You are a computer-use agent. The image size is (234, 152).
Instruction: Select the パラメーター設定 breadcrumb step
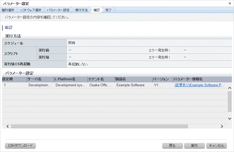(x=58, y=10)
